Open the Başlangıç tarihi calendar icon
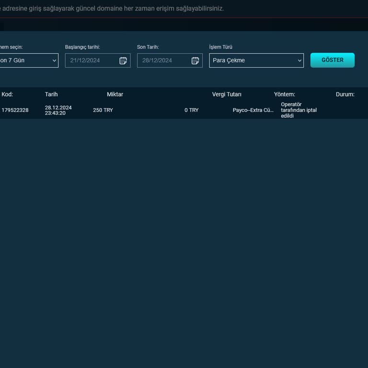The height and width of the screenshot is (368, 368). pyautogui.click(x=123, y=60)
